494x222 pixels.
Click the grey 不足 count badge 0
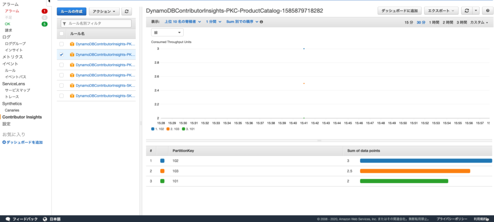coord(44,17)
